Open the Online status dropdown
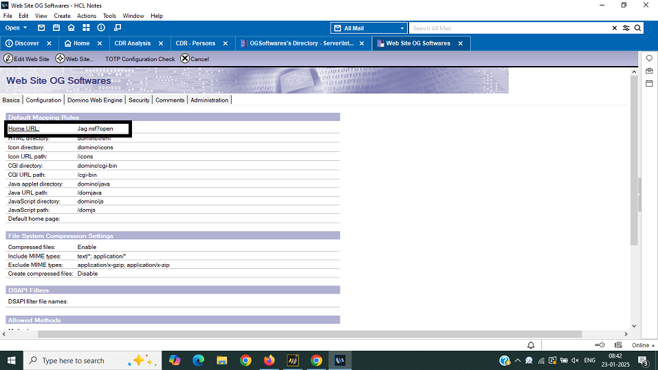Image resolution: width=658 pixels, height=370 pixels. [643, 345]
